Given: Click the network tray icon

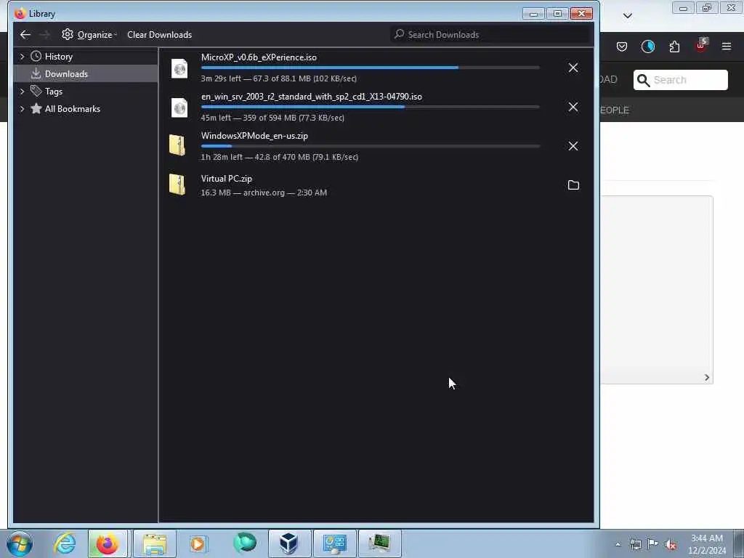Looking at the screenshot, I should point(635,544).
